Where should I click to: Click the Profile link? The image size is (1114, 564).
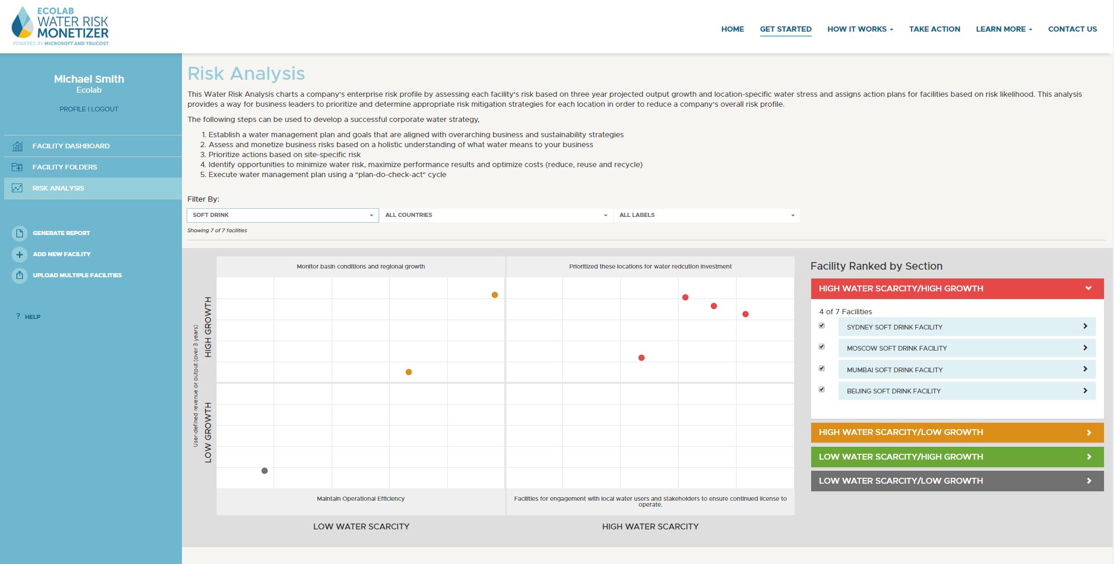[x=72, y=109]
